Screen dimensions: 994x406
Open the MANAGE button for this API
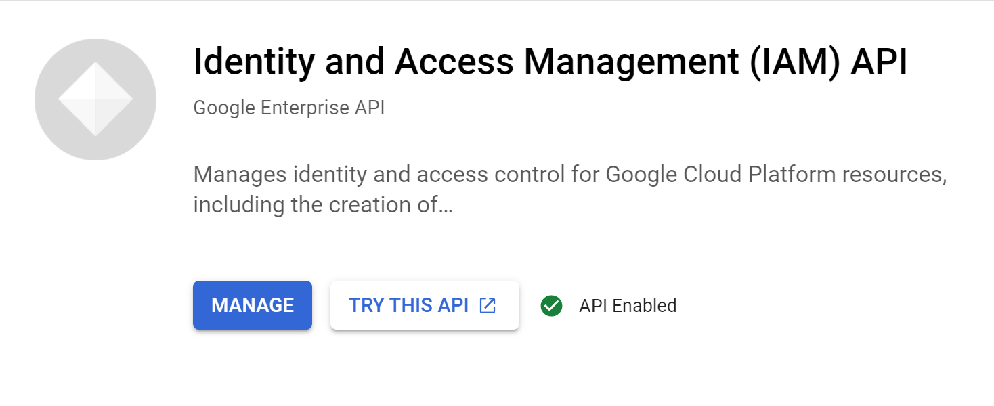coord(253,305)
